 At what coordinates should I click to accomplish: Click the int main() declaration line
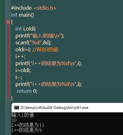pos(23,15)
